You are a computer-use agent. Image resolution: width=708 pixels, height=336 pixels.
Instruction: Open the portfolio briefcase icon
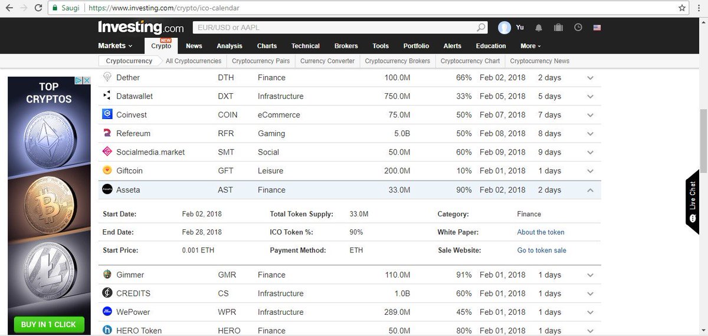tap(558, 28)
